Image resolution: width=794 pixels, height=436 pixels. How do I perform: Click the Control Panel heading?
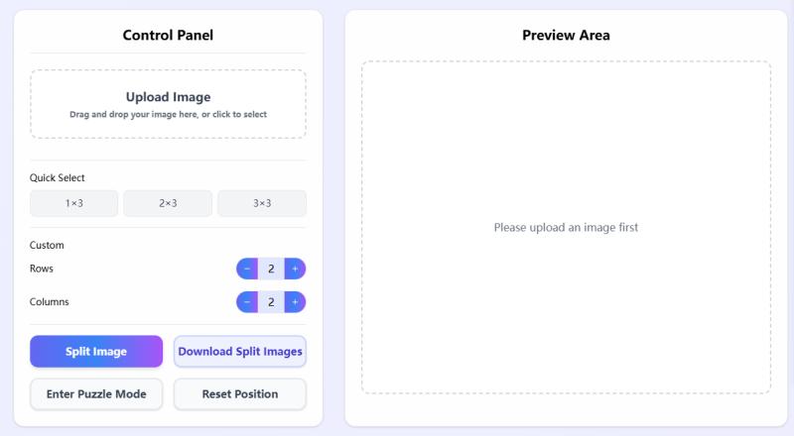(x=168, y=36)
